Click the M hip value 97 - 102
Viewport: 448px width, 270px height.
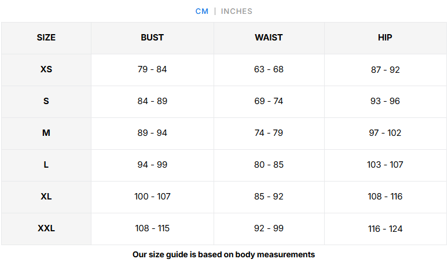click(x=385, y=133)
